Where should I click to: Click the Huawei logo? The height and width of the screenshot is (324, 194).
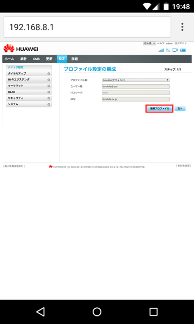[21, 49]
